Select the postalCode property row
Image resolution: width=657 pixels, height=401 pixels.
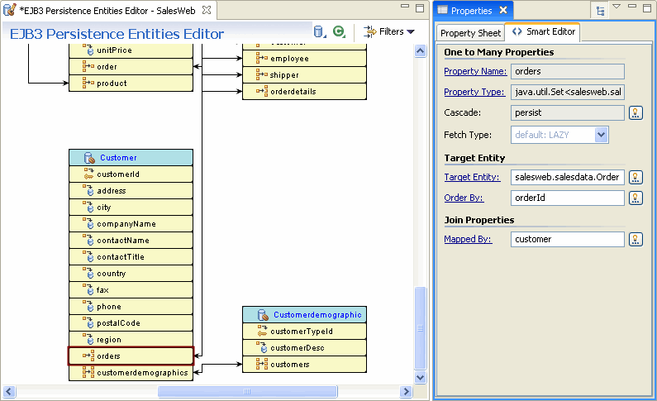point(131,323)
